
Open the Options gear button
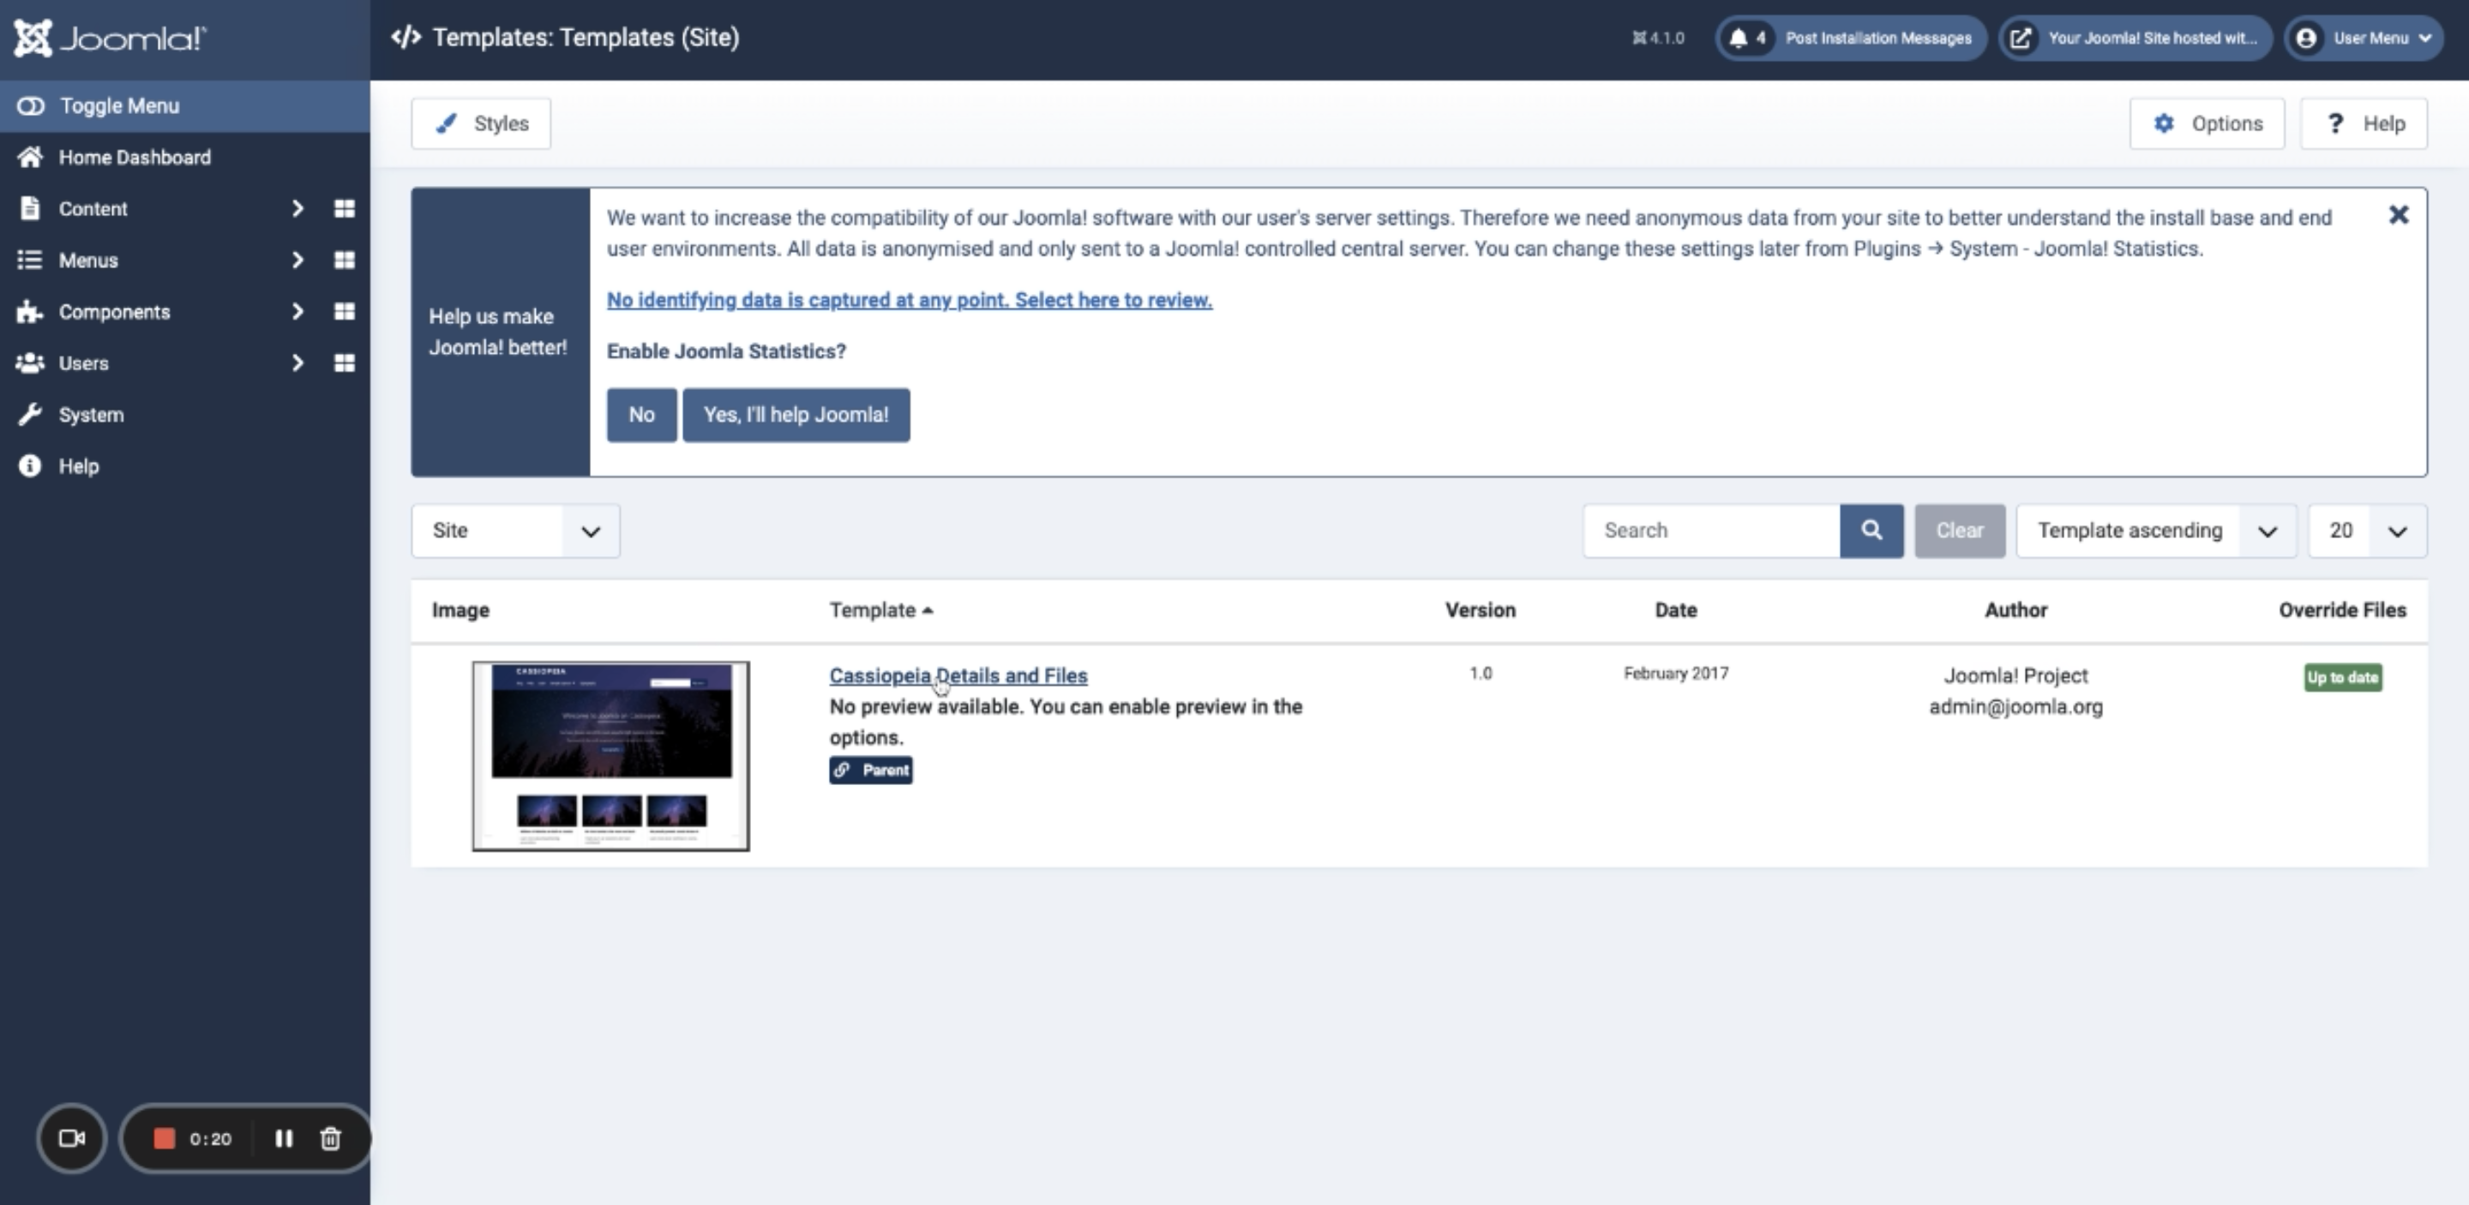point(2208,123)
